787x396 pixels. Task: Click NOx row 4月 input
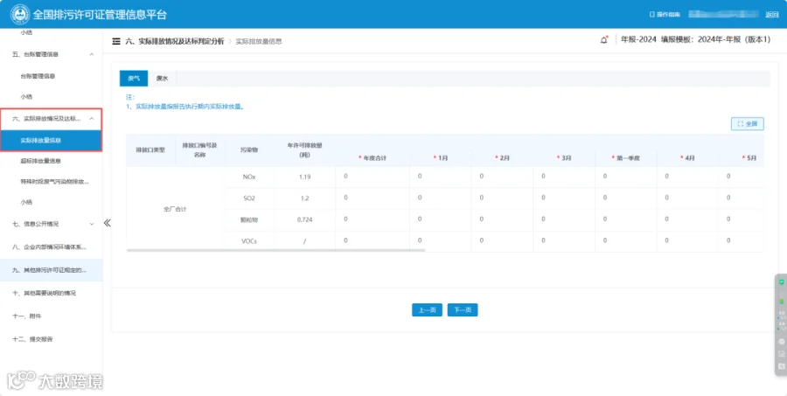687,177
